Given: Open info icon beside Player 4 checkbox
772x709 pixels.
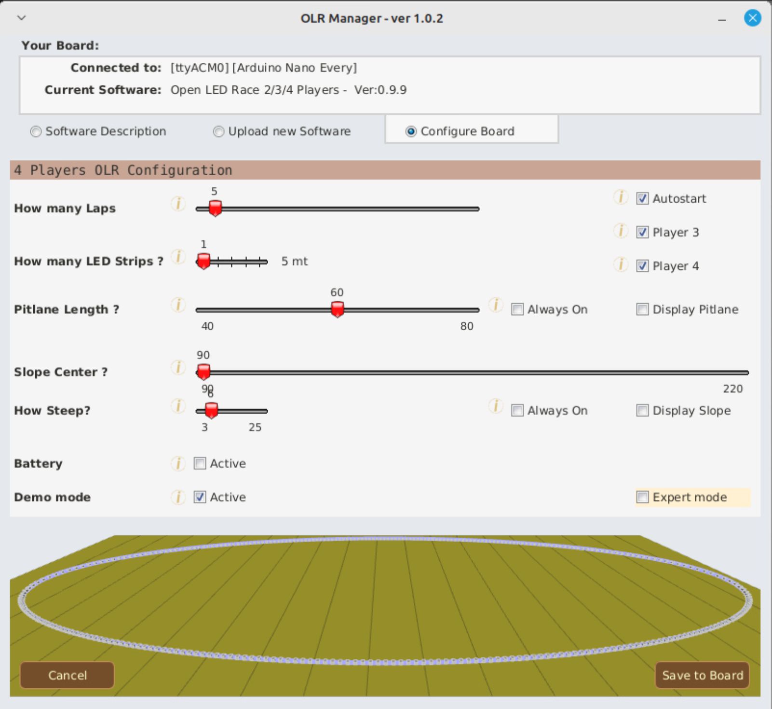Looking at the screenshot, I should pos(621,264).
